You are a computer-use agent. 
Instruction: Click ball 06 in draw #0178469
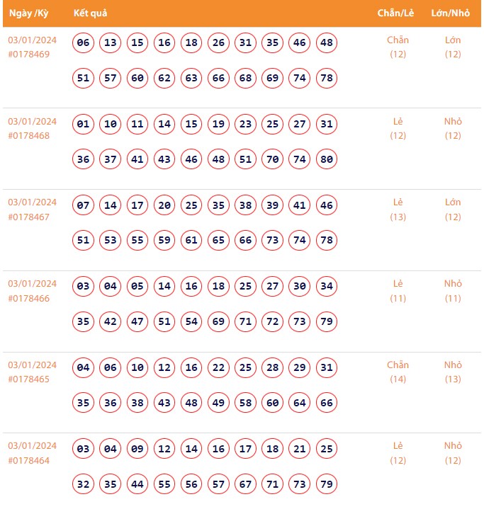84,43
